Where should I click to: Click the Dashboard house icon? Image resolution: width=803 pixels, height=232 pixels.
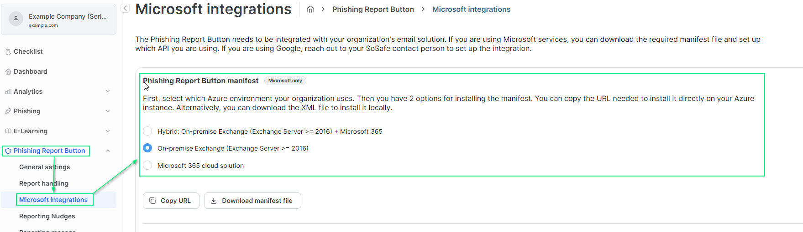[8, 71]
